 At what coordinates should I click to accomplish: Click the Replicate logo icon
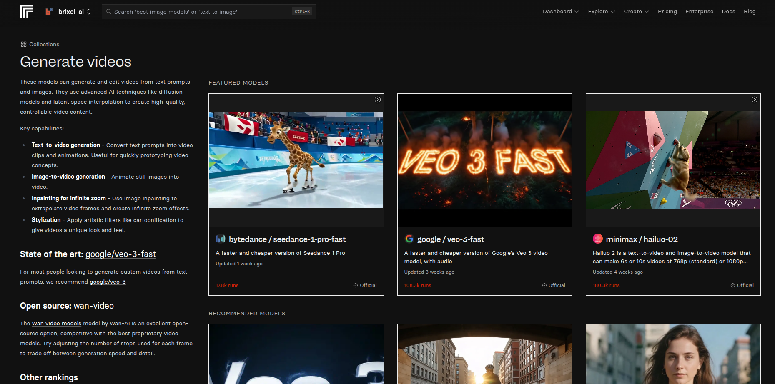(27, 12)
